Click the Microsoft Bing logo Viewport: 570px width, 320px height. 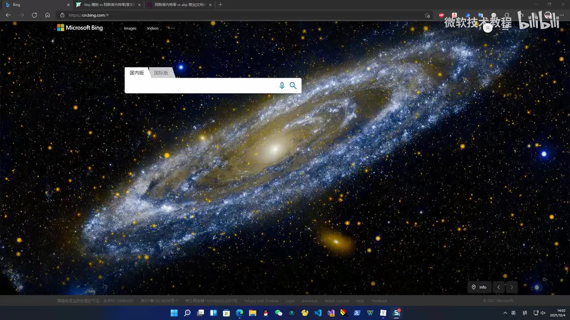point(80,28)
